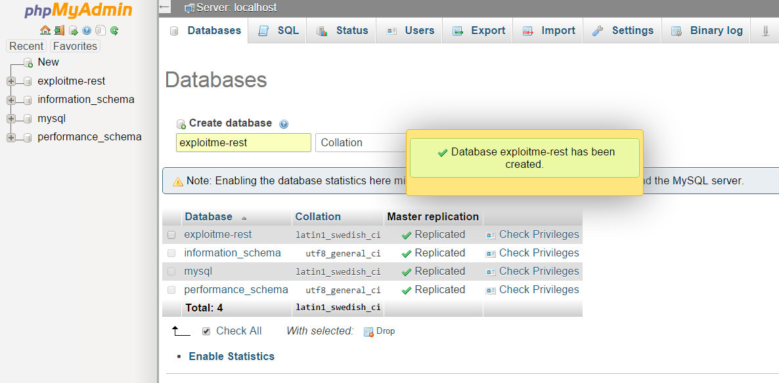Tick the mysql row checkbox

171,272
